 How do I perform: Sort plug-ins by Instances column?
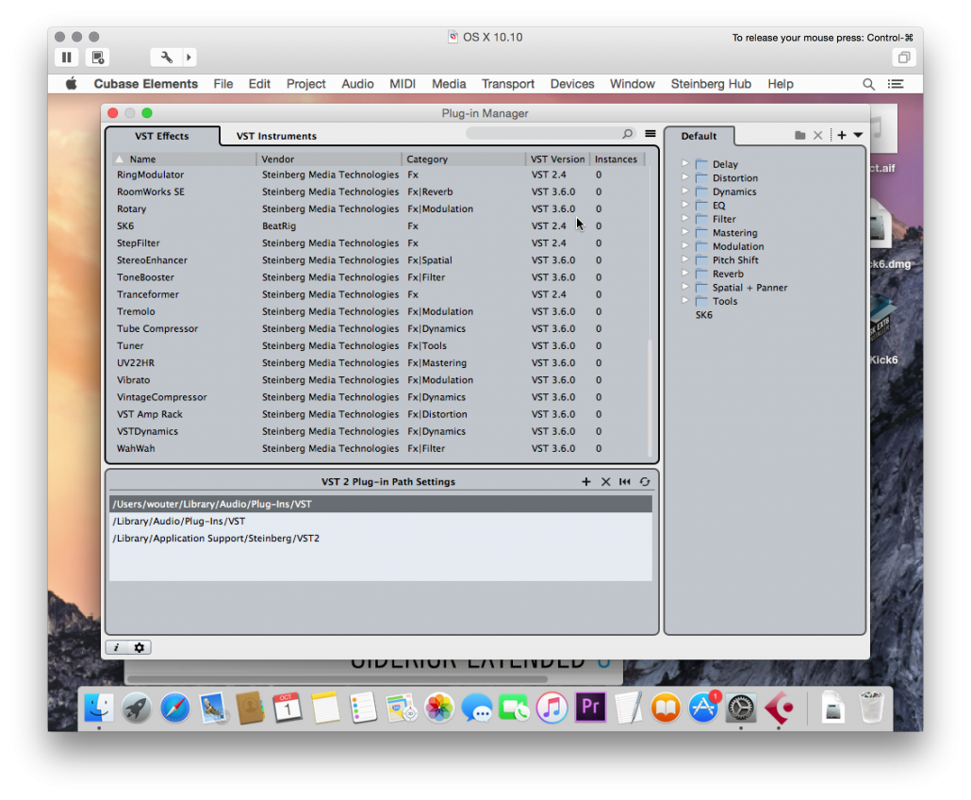point(617,159)
